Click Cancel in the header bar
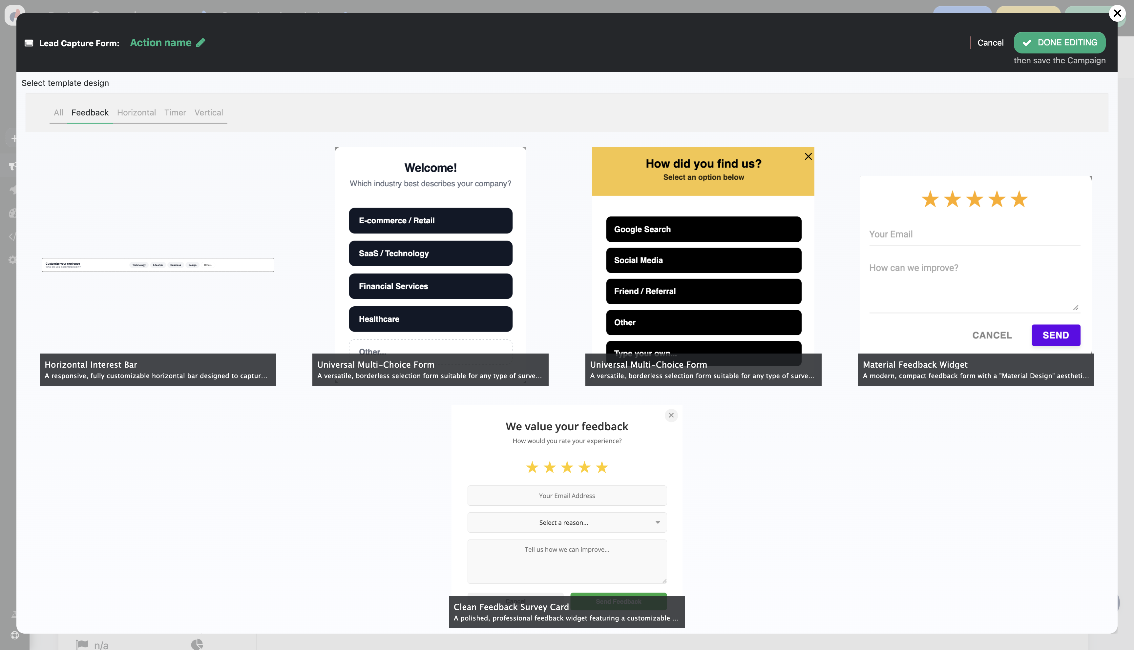1134x650 pixels. click(x=990, y=42)
